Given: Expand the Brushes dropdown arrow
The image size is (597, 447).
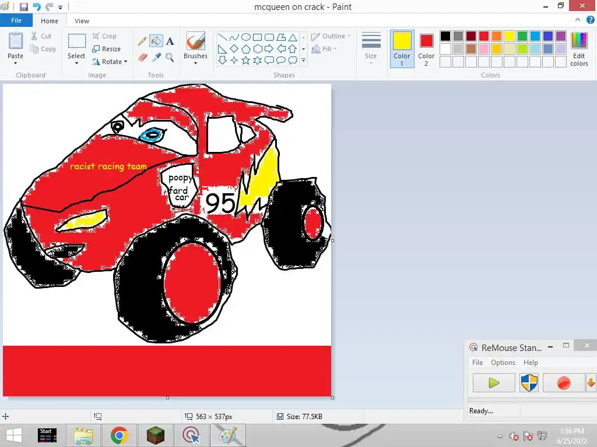Looking at the screenshot, I should [x=196, y=63].
